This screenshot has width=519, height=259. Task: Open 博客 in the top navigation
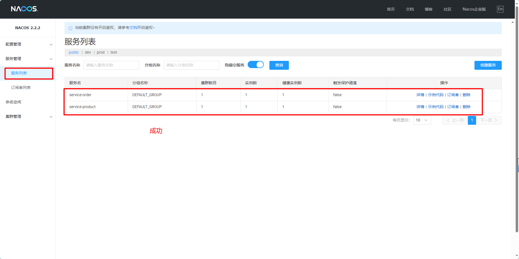coord(429,9)
